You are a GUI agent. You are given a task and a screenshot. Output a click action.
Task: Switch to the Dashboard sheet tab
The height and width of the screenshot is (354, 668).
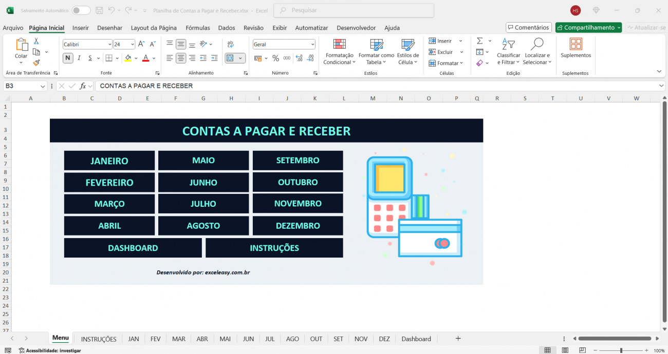(x=416, y=339)
